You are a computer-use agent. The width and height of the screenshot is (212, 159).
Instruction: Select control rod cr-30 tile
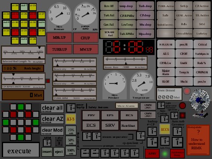[15, 24]
